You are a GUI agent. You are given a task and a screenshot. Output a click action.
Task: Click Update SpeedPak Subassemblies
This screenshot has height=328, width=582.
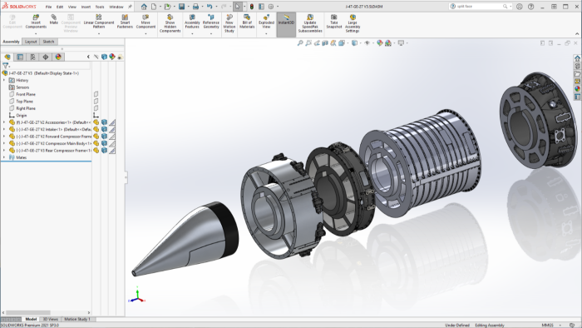[x=310, y=23]
